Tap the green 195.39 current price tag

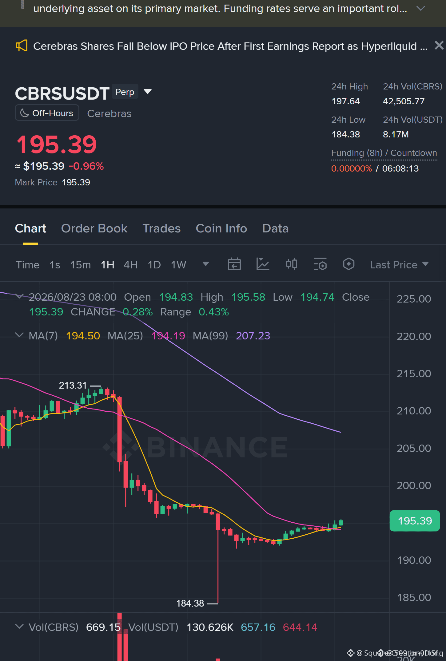click(415, 521)
